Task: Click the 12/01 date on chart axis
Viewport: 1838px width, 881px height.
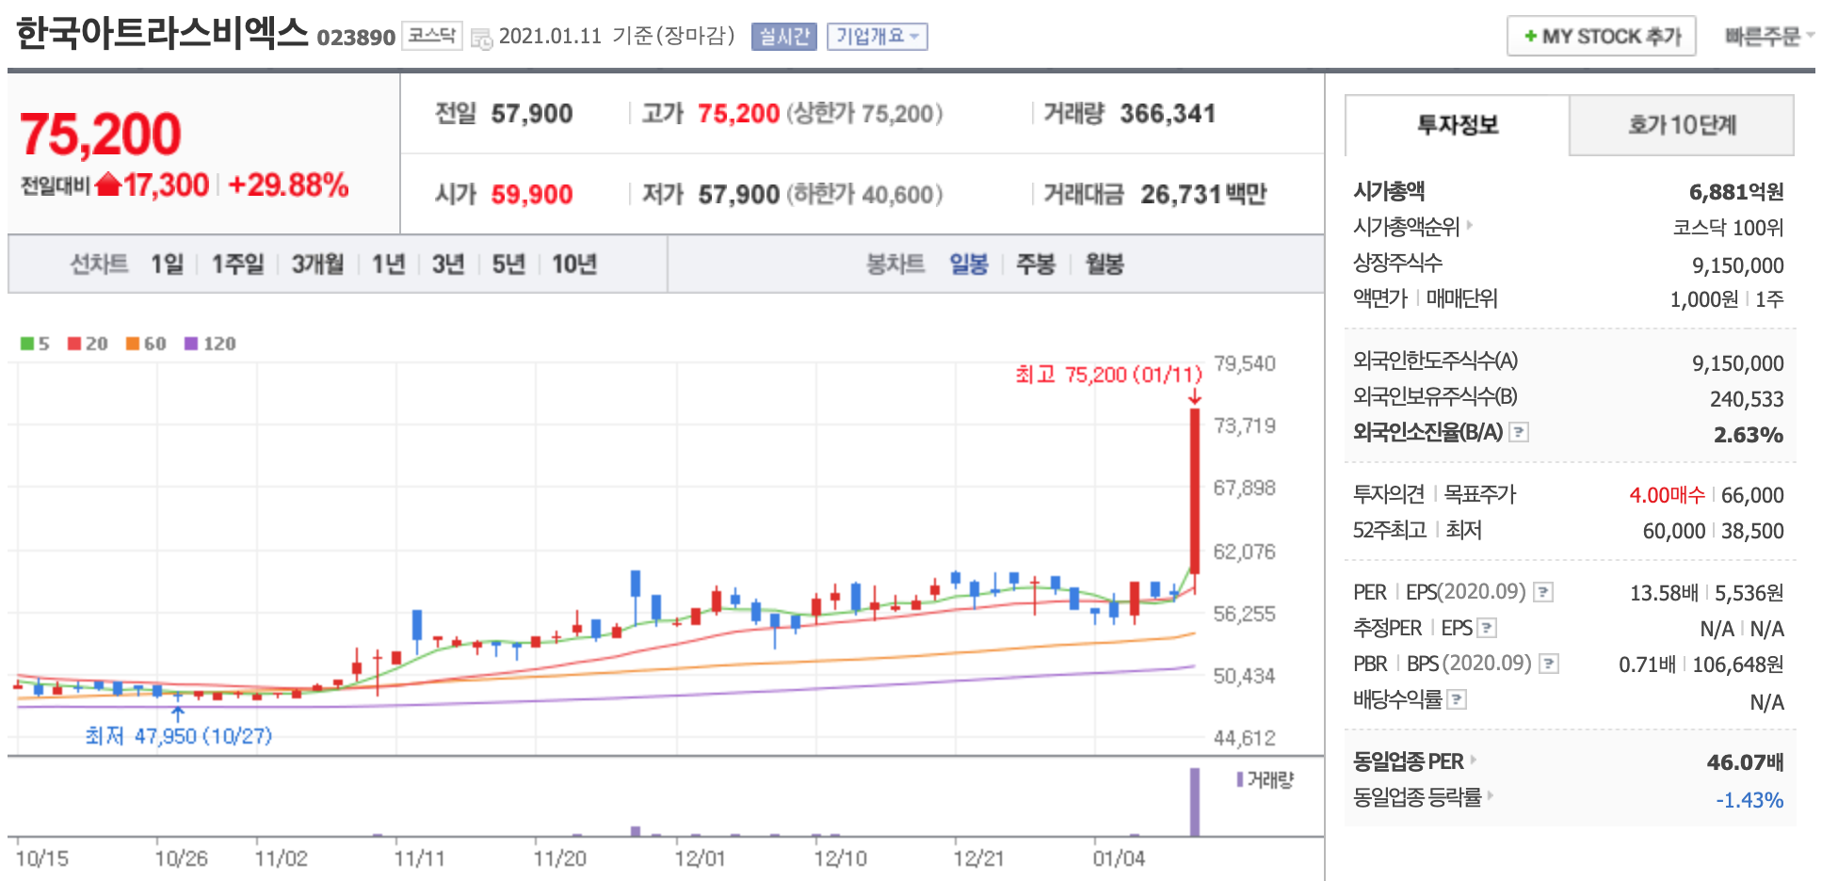Action: coord(700,858)
